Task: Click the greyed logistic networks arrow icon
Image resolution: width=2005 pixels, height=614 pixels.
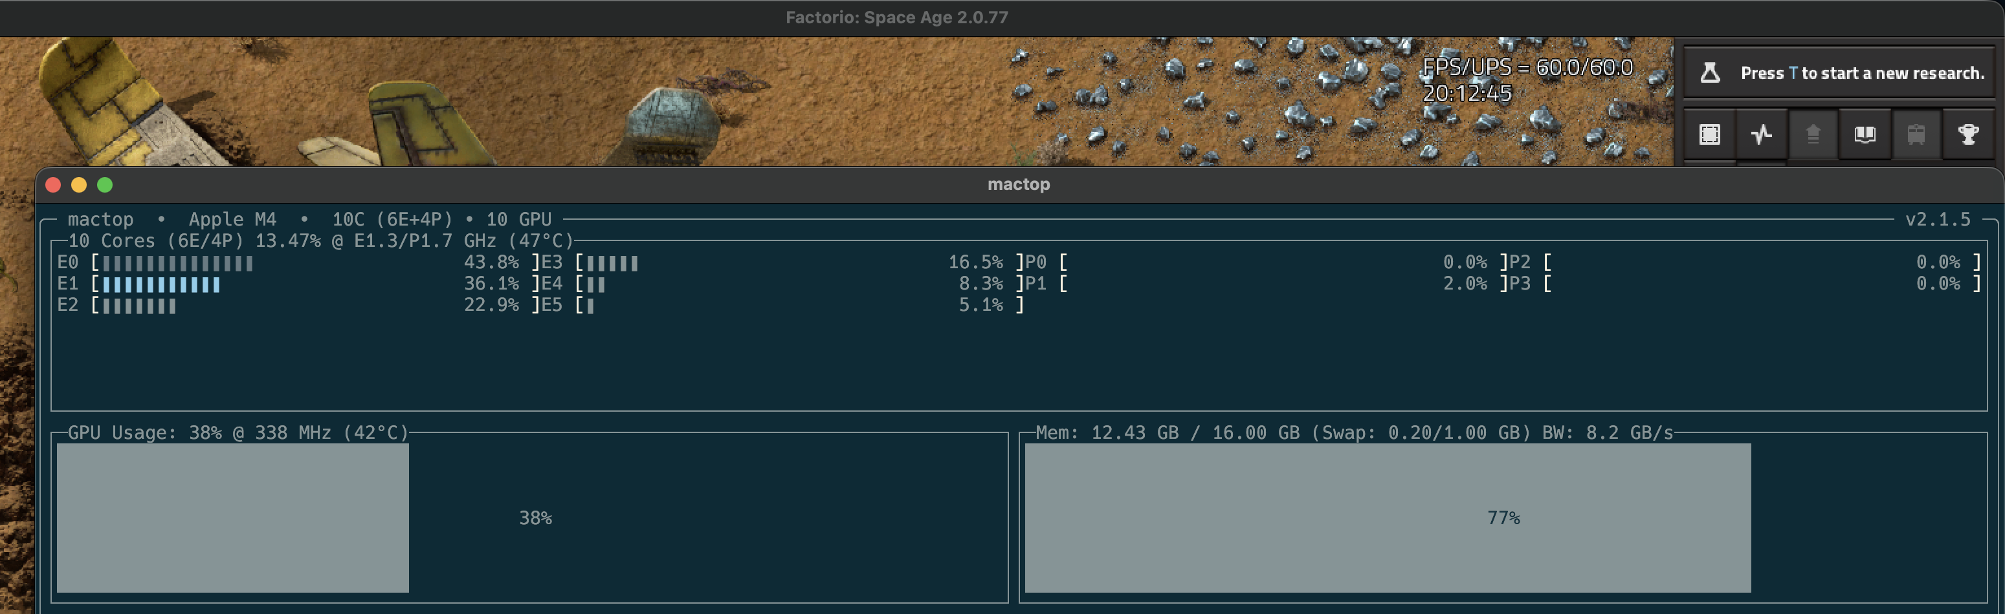Action: coord(1813,134)
